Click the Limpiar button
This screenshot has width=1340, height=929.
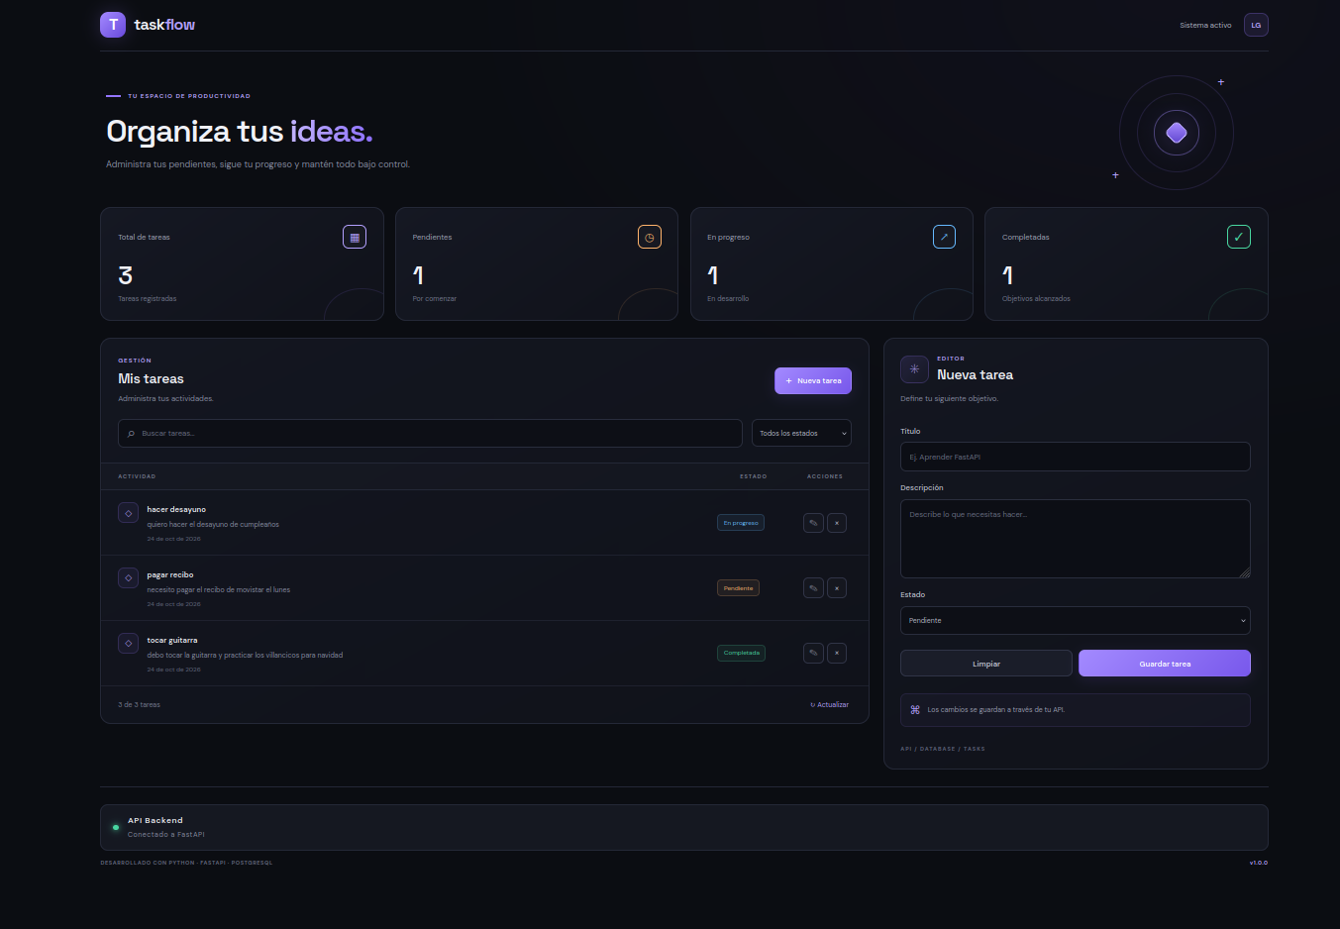coord(986,664)
